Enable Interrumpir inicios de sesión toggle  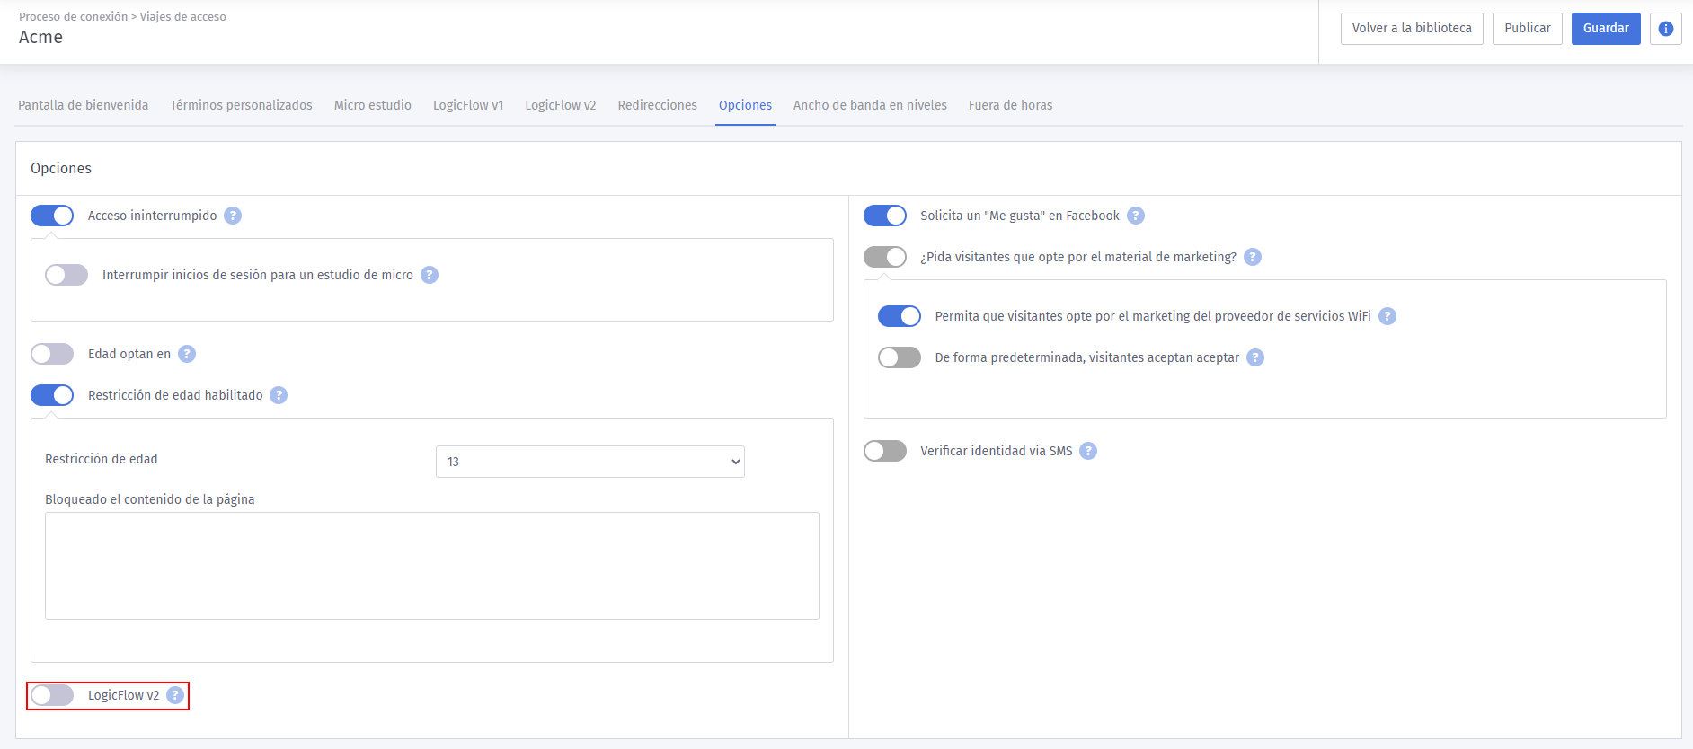pyautogui.click(x=66, y=275)
